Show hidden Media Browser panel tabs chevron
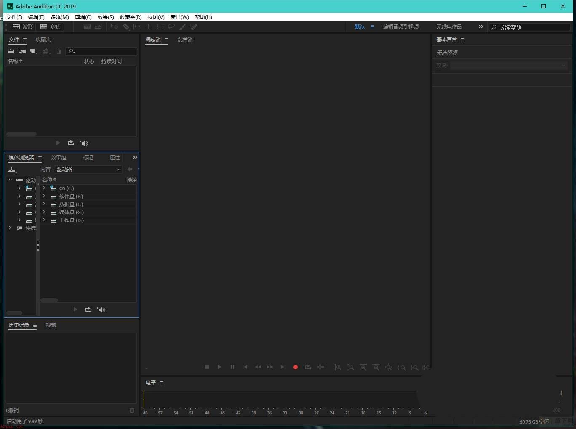Viewport: 576px width, 429px height. coord(135,157)
